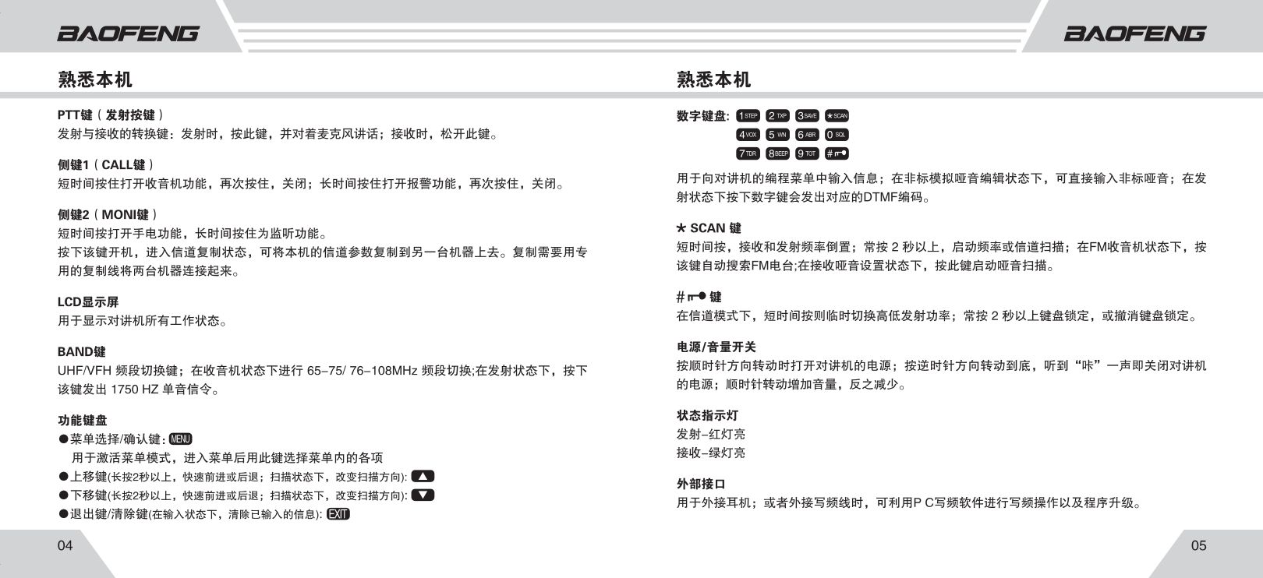This screenshot has height=578, width=1263.
Task: Select the 6 ABR keypad key icon
Action: 807,135
